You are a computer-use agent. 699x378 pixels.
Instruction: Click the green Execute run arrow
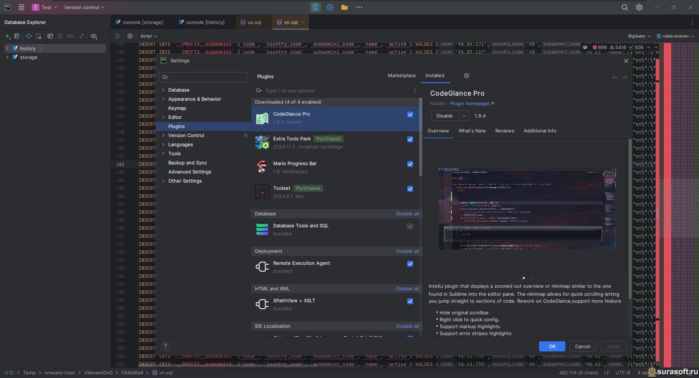tap(118, 36)
